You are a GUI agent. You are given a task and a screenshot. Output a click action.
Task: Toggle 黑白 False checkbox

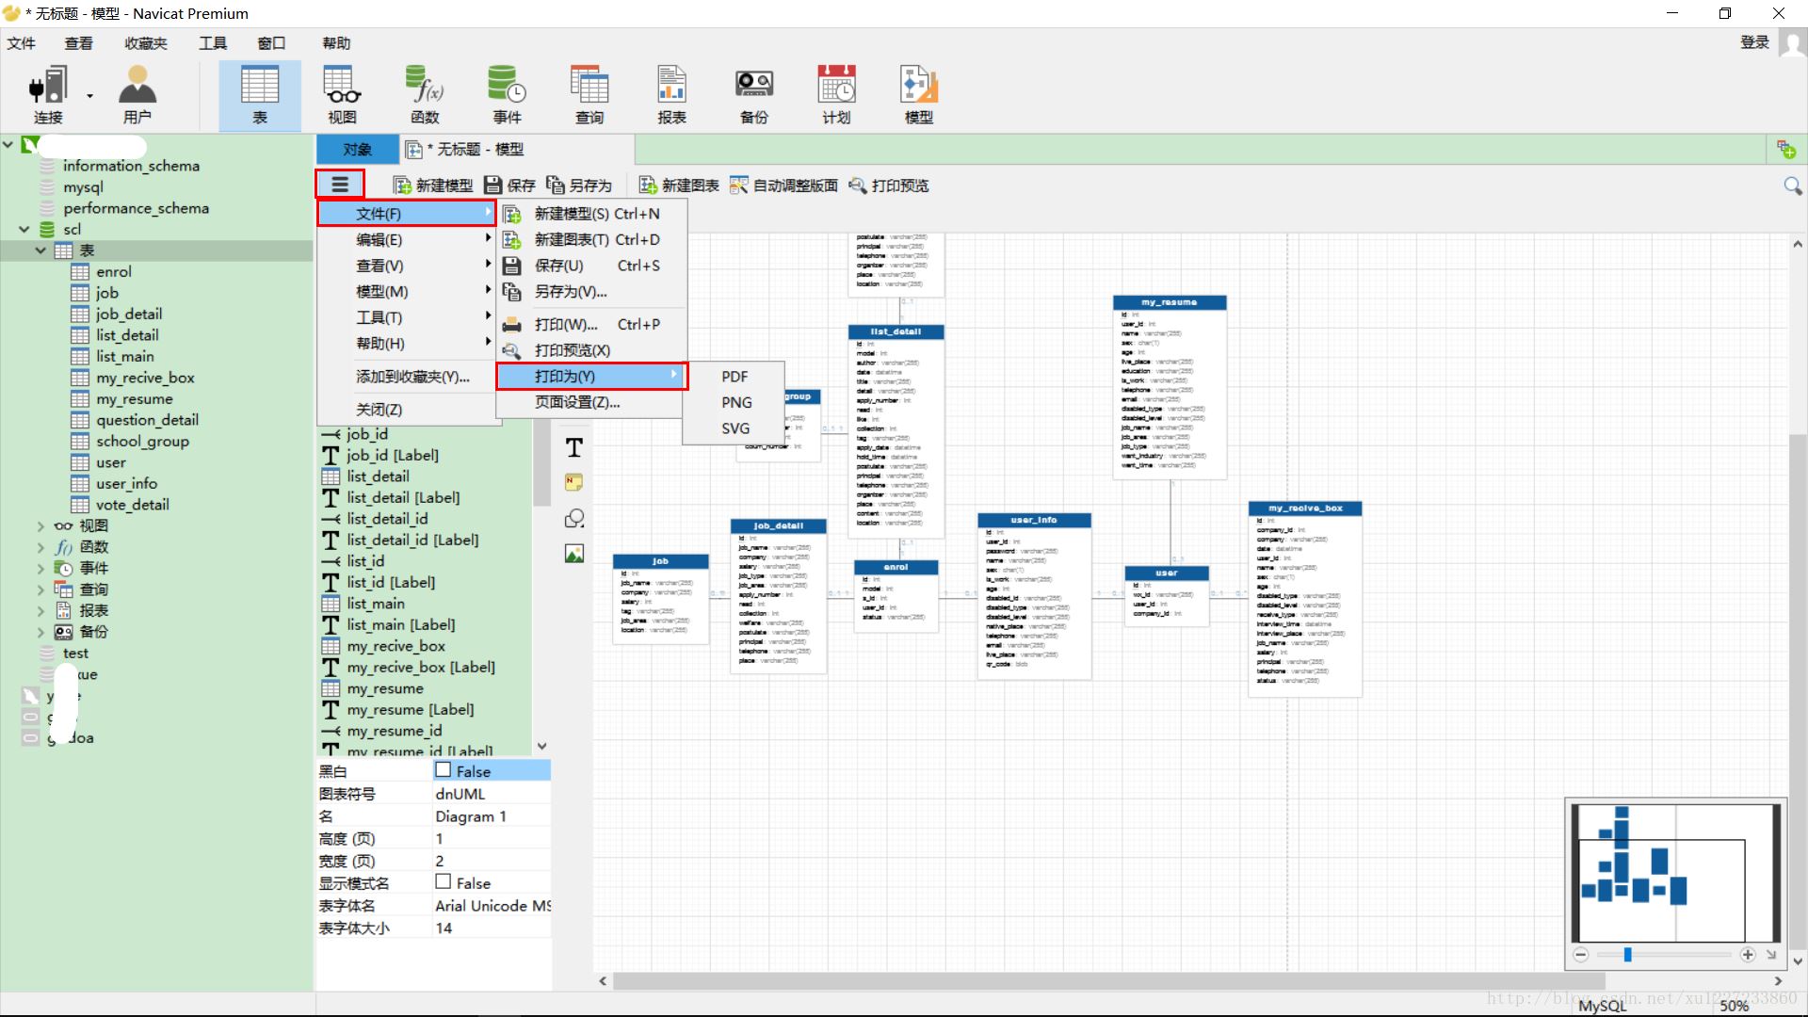[x=444, y=770]
